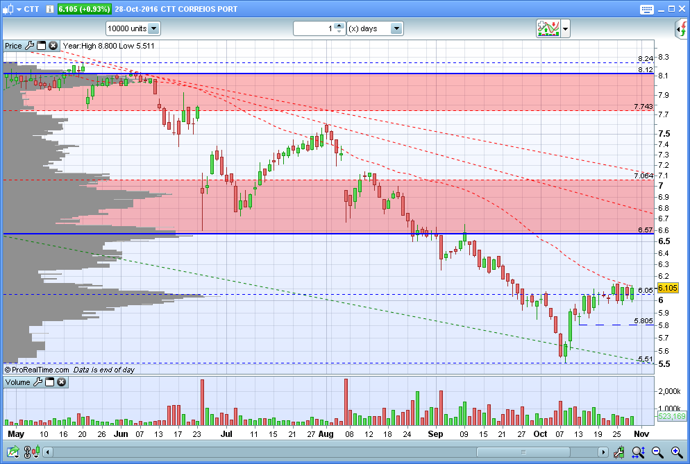Click the Jun label on the time axis
Screen dimensions: 690x464
click(x=121, y=434)
